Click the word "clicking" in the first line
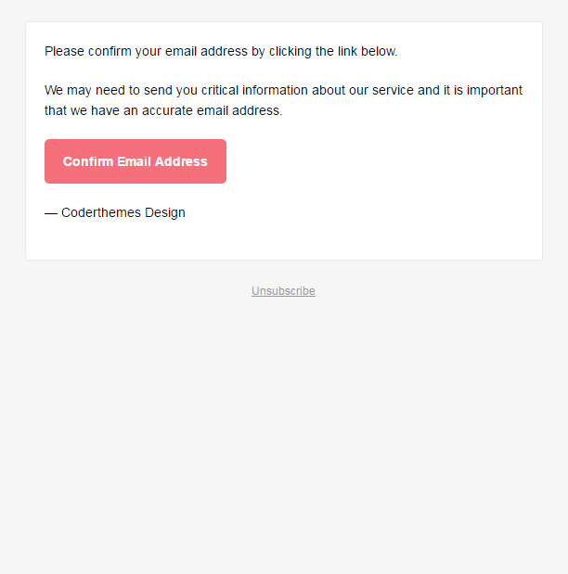This screenshot has height=574, width=568. [x=290, y=52]
